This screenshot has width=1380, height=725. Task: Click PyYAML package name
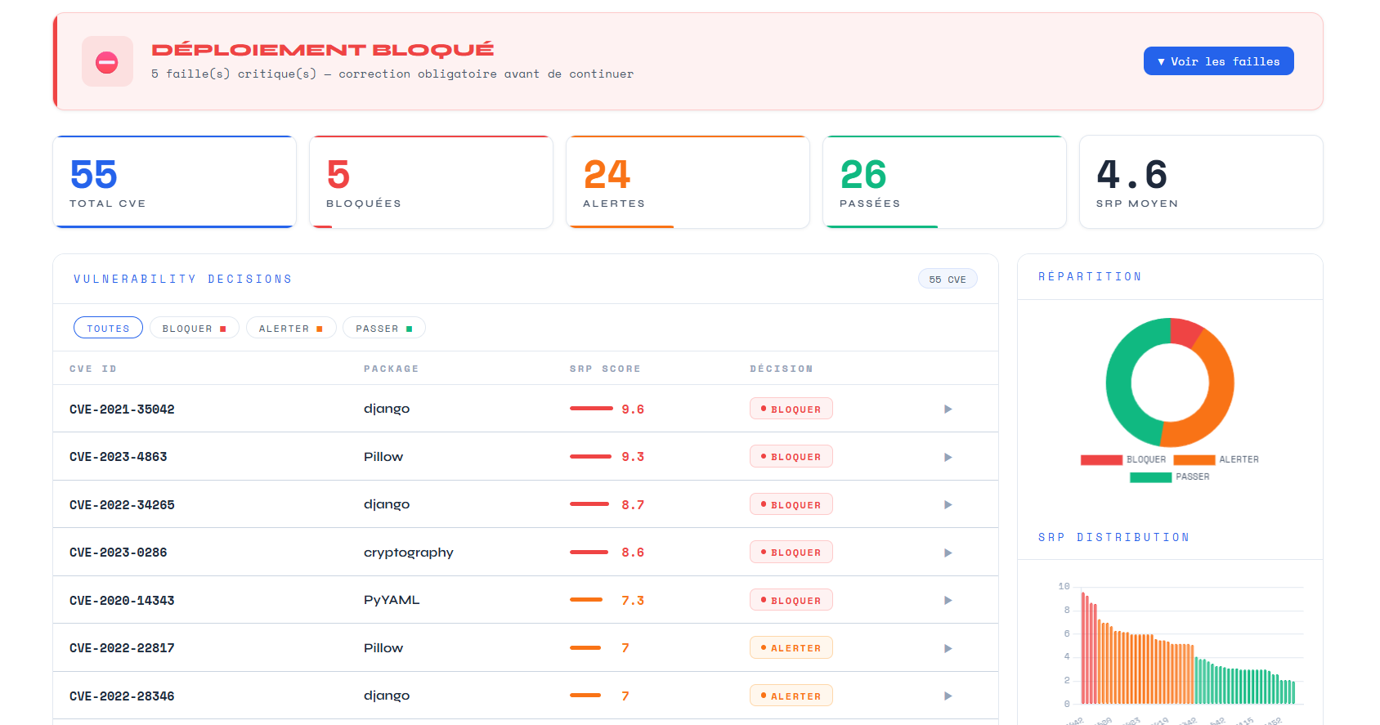(x=392, y=600)
